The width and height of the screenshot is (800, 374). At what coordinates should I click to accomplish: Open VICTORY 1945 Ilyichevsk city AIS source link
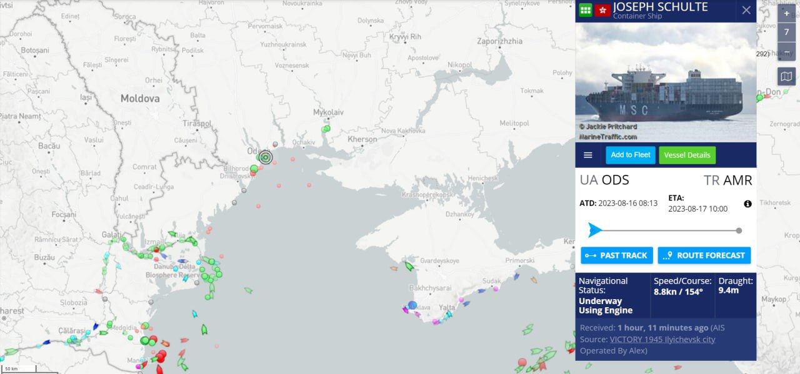tap(662, 340)
